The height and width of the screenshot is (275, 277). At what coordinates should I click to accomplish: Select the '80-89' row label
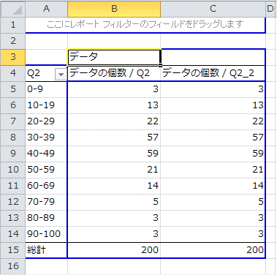[x=46, y=218]
